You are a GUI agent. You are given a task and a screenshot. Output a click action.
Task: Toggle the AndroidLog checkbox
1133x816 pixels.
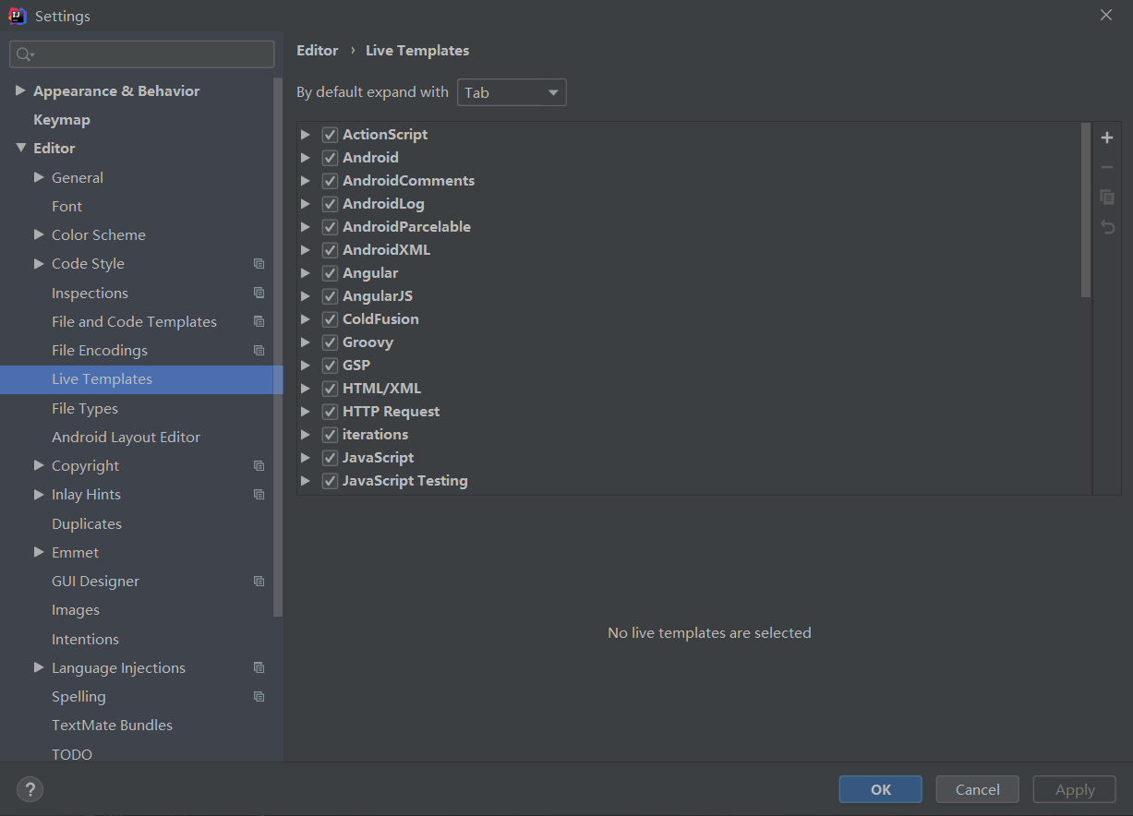point(330,204)
